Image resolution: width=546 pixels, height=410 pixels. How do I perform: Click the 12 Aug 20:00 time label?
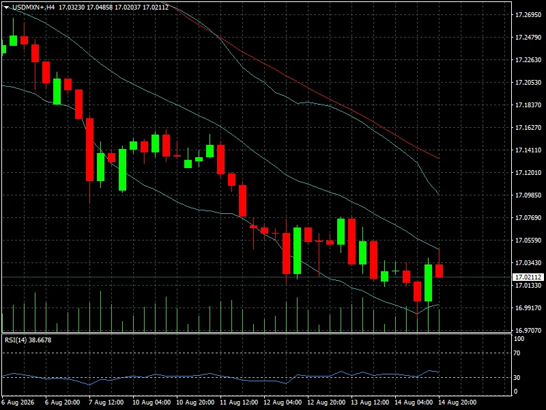(326, 402)
